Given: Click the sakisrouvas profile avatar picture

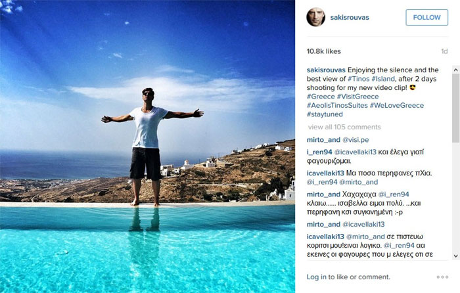Looking at the screenshot, I should [315, 17].
